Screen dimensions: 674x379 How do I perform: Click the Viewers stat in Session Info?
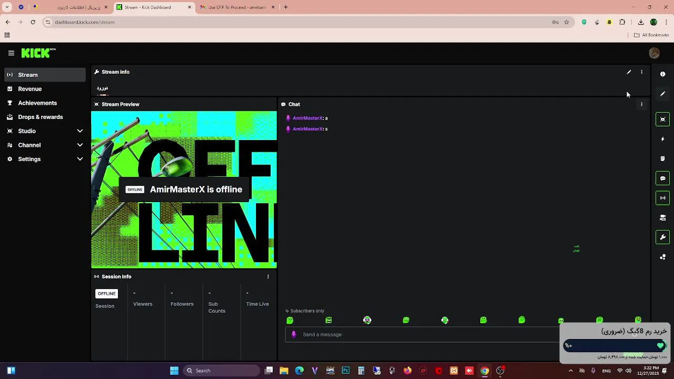[x=143, y=299]
